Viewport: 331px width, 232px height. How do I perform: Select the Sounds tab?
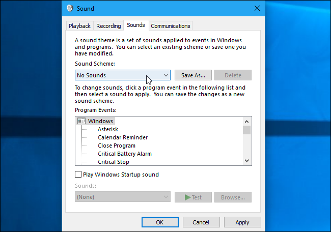(x=136, y=25)
